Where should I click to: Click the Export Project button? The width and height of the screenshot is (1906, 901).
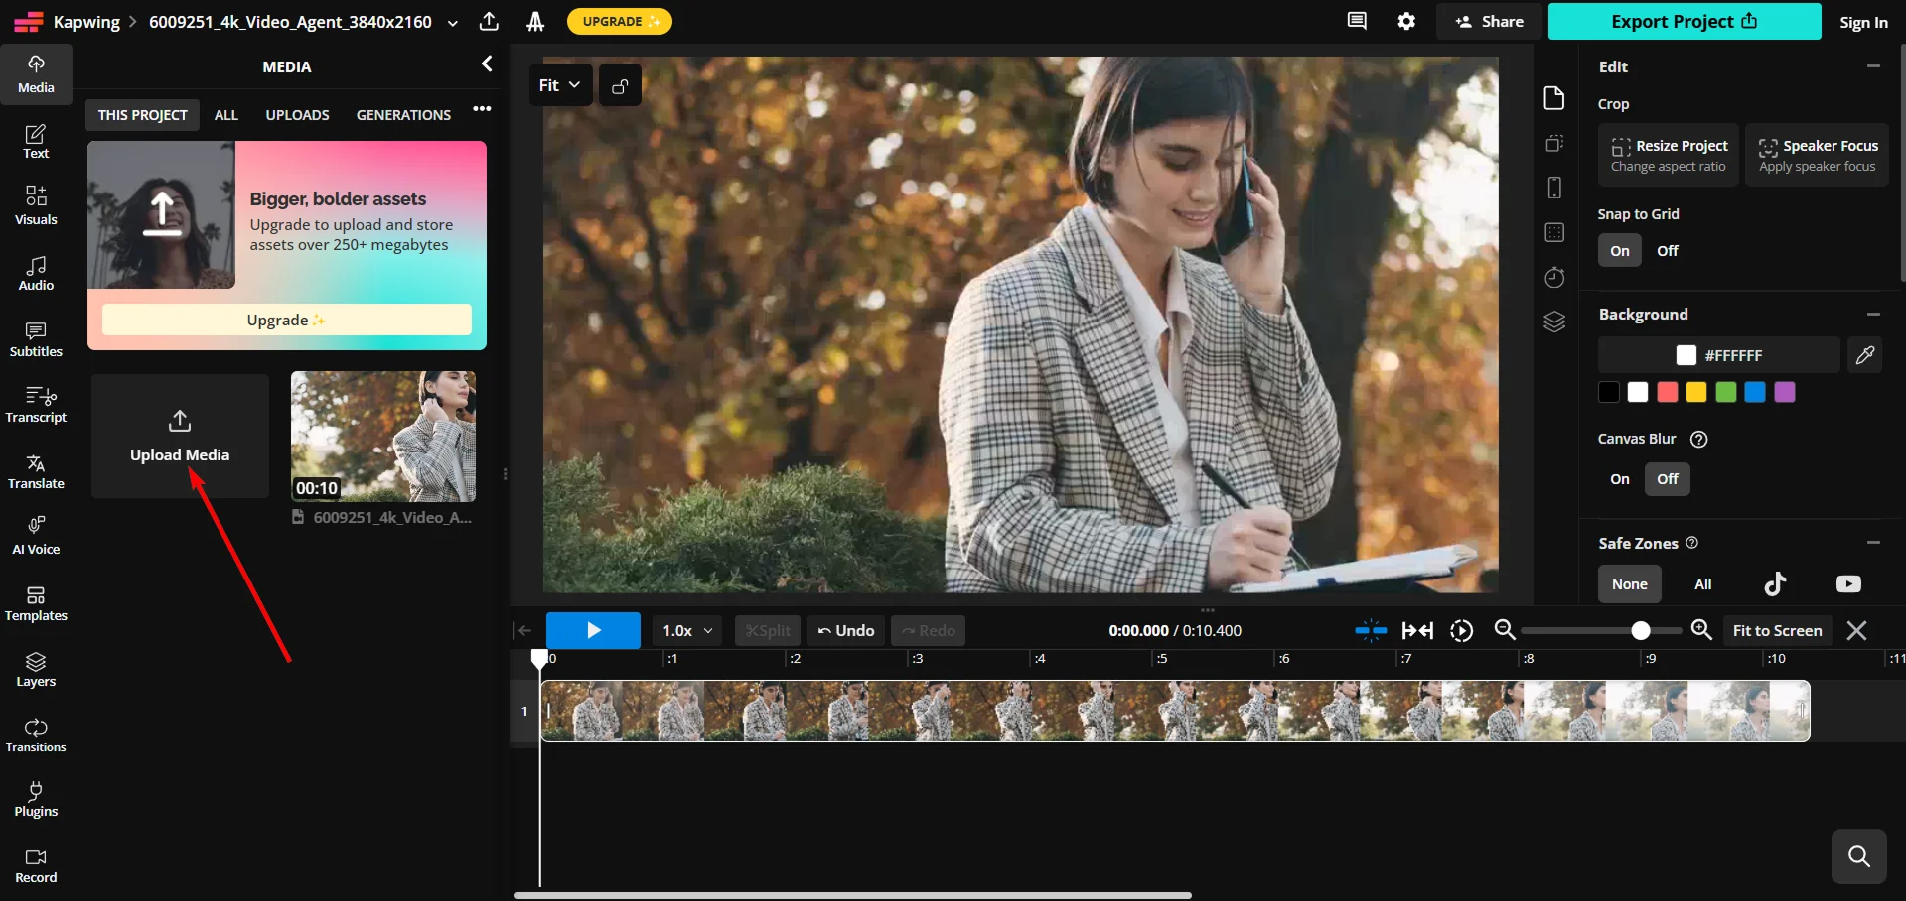pos(1684,22)
